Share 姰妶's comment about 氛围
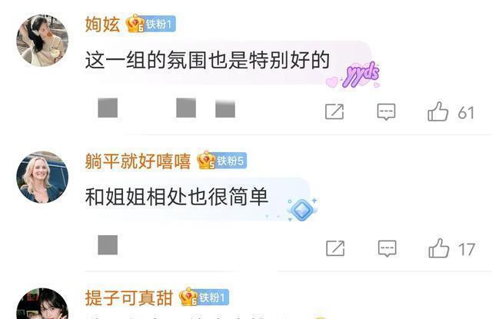Screen dimensions: 492x319 point(334,111)
